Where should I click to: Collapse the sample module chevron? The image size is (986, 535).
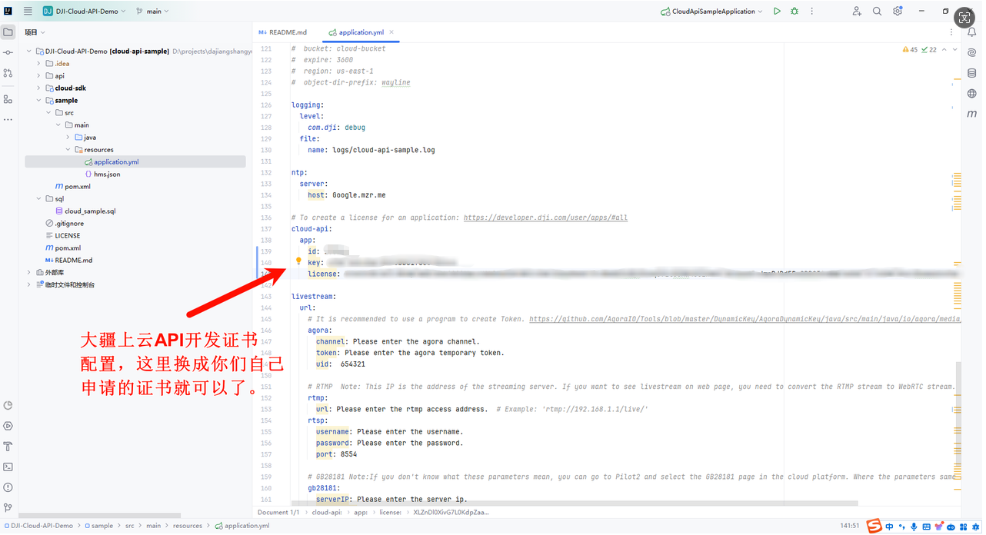pyautogui.click(x=38, y=100)
